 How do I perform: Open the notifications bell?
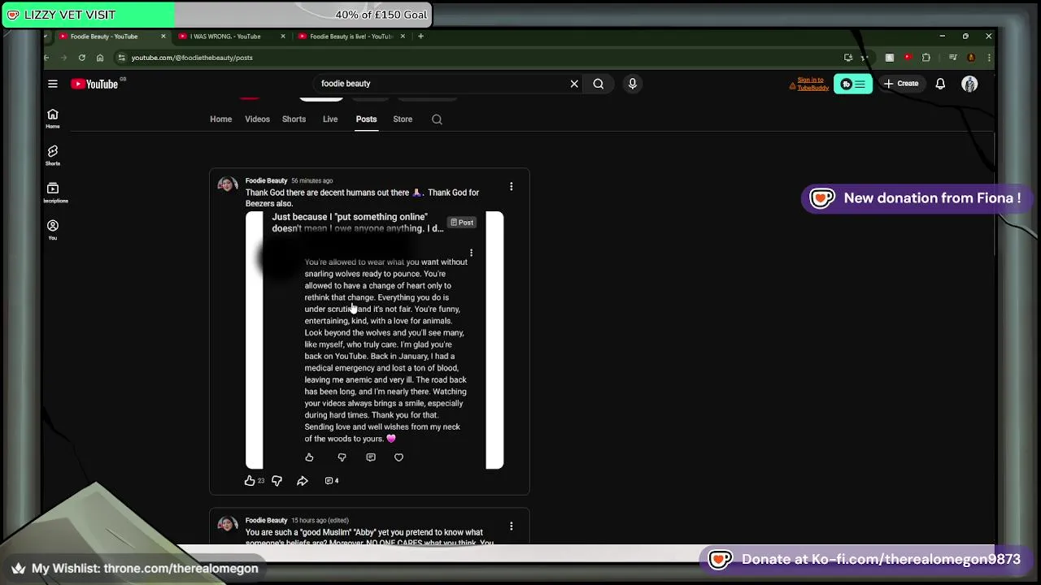tap(940, 84)
